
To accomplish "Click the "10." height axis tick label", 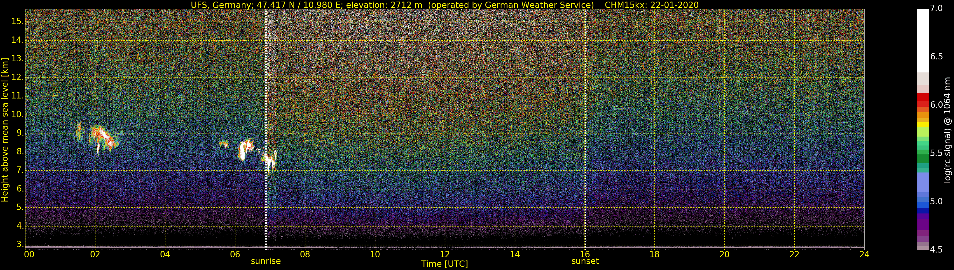I will click(x=17, y=115).
